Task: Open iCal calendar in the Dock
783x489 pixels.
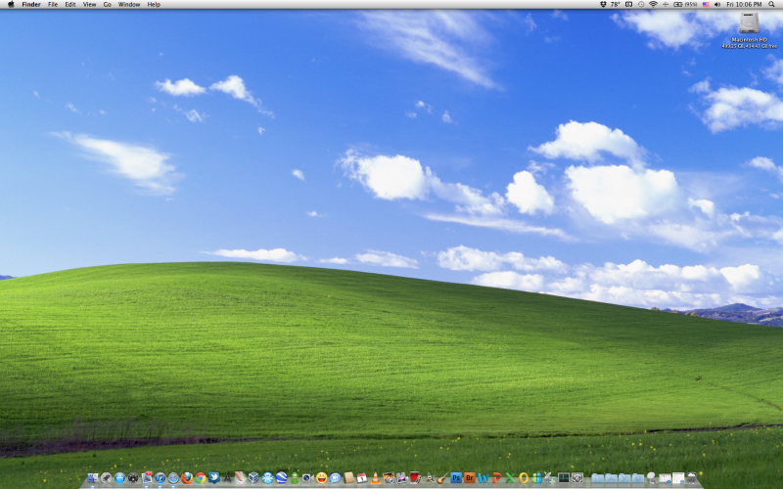Action: coord(361,477)
